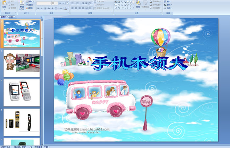Click the Shape Effects (形状效果) button
Image resolution: width=230 pixels, height=148 pixels.
[155, 8]
